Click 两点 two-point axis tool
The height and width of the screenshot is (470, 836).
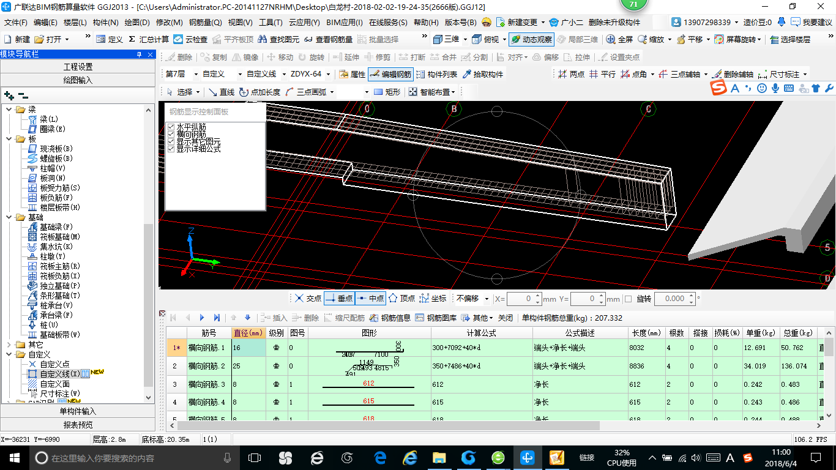point(571,74)
